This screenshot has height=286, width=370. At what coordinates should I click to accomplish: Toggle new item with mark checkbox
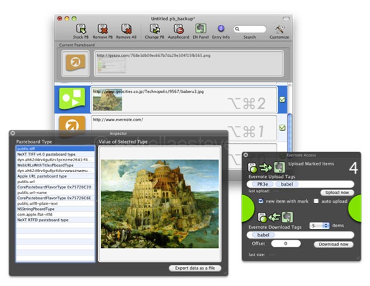tap(261, 201)
